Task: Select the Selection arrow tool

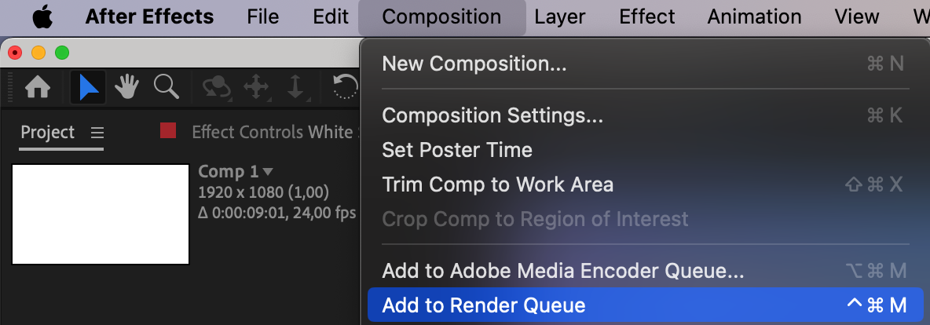Action: (88, 87)
